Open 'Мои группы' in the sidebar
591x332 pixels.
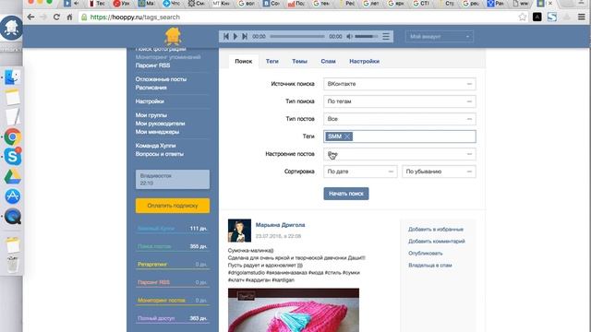click(x=151, y=115)
